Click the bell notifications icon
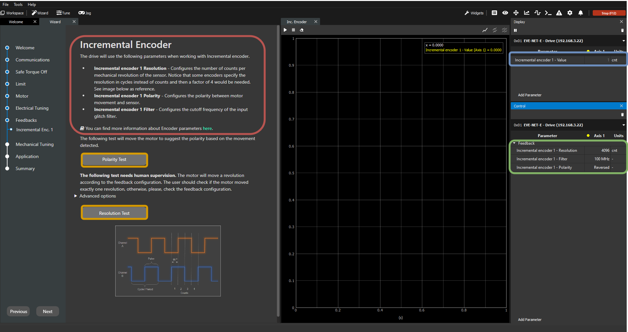Screen dimensions: 628x332 [x=581, y=13]
